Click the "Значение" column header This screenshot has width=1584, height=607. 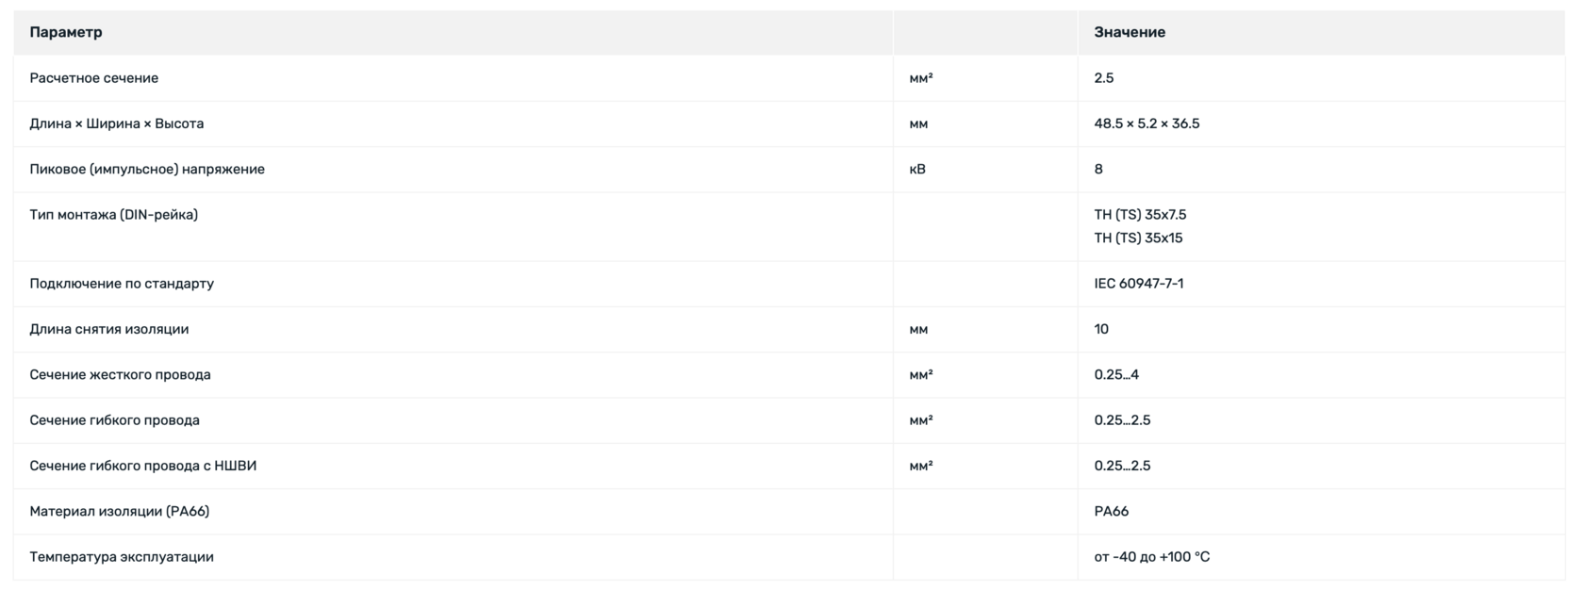coord(1130,32)
